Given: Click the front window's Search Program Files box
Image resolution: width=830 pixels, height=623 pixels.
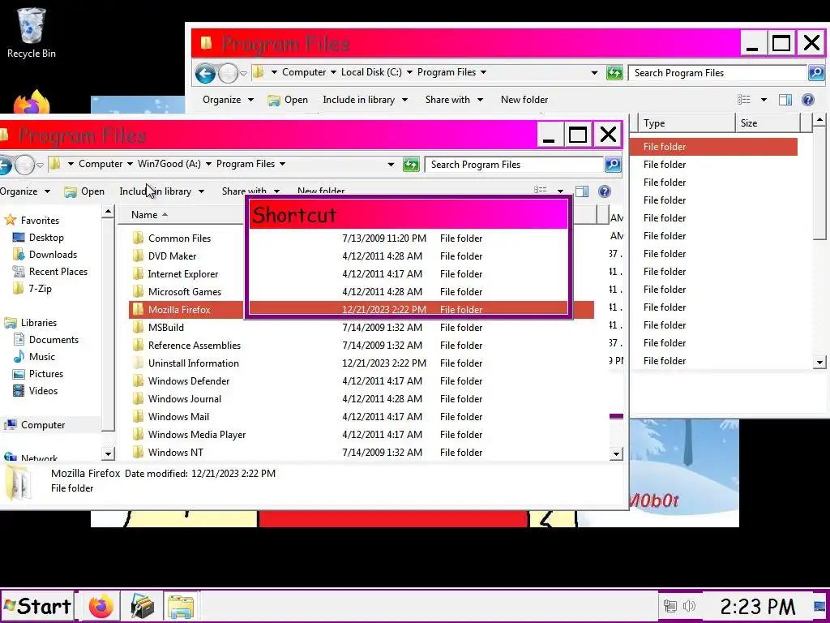Looking at the screenshot, I should (x=514, y=164).
